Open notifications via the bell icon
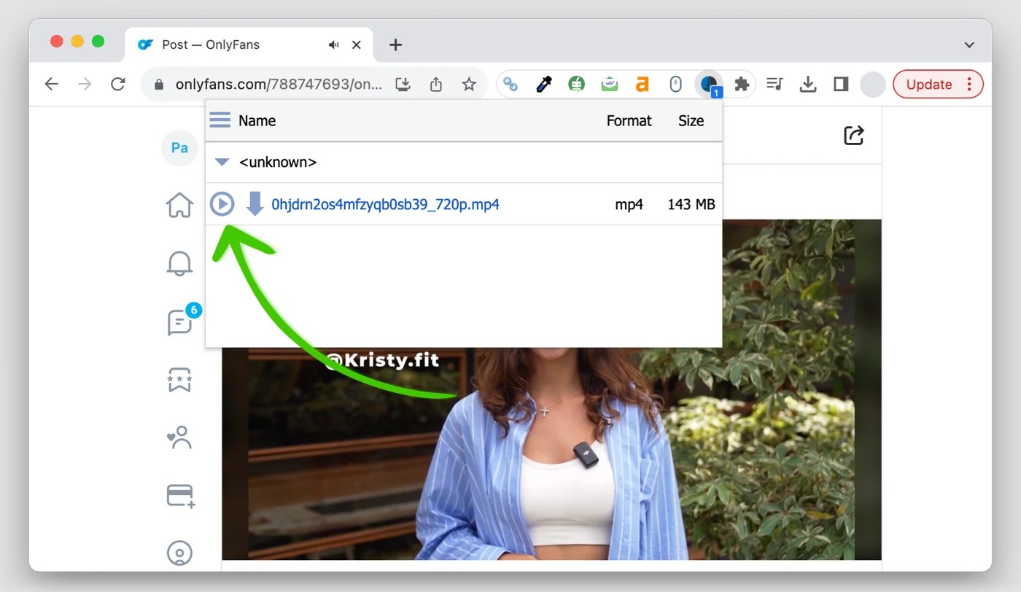Viewport: 1021px width, 592px height. click(x=179, y=263)
